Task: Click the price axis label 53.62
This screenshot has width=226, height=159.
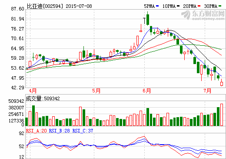Action: tap(17, 68)
